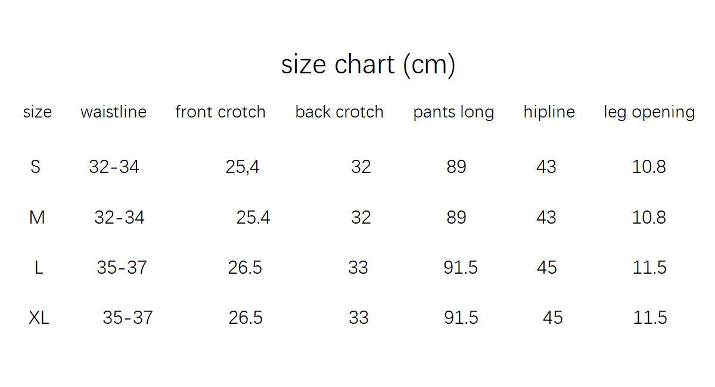This screenshot has height=387, width=715.
Task: Click the S row waistline value 32-34
Action: [x=114, y=167]
